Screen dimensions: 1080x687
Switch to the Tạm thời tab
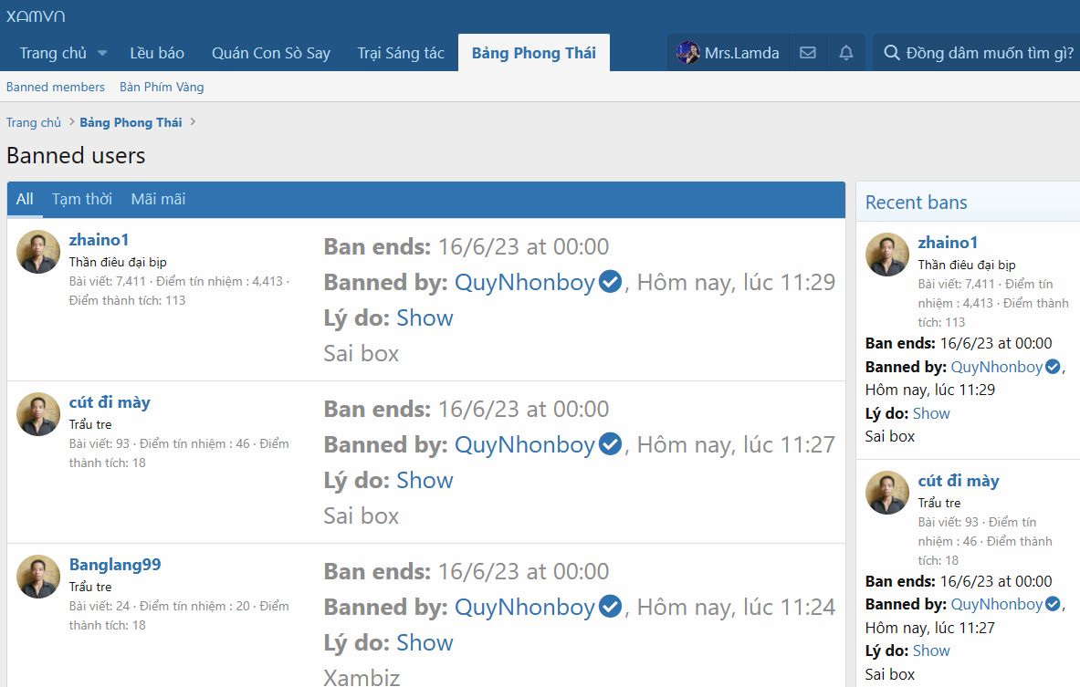click(x=82, y=199)
